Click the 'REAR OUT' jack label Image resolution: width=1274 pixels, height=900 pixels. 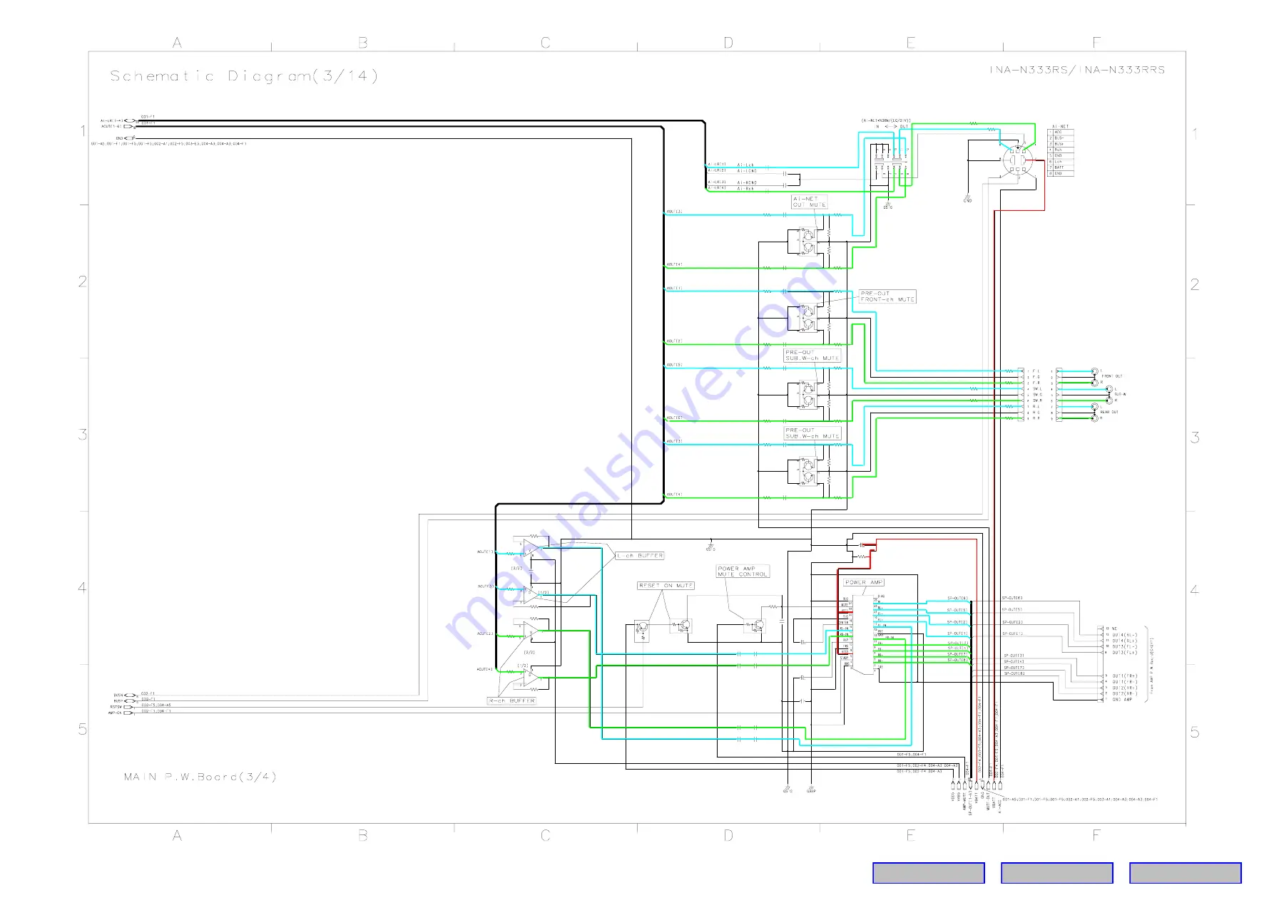click(1109, 412)
